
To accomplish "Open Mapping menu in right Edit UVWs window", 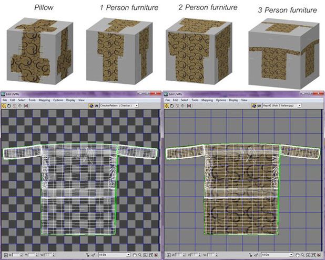I will point(207,100).
